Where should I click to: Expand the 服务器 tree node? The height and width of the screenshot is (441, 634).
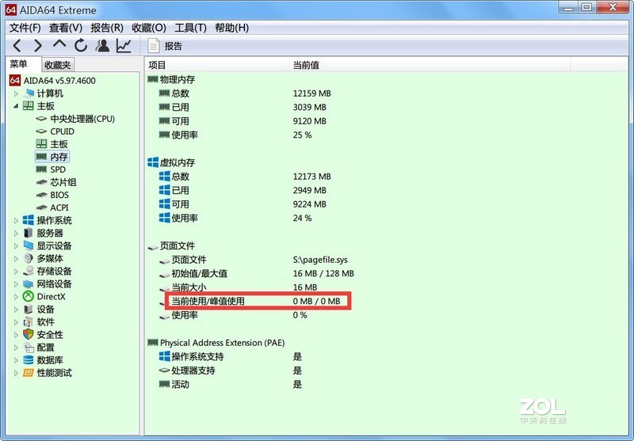(x=16, y=233)
